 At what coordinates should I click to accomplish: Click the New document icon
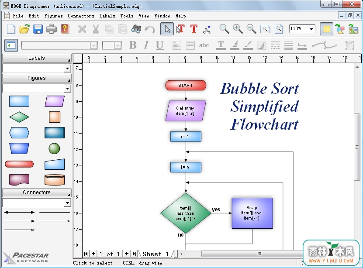tap(10, 29)
